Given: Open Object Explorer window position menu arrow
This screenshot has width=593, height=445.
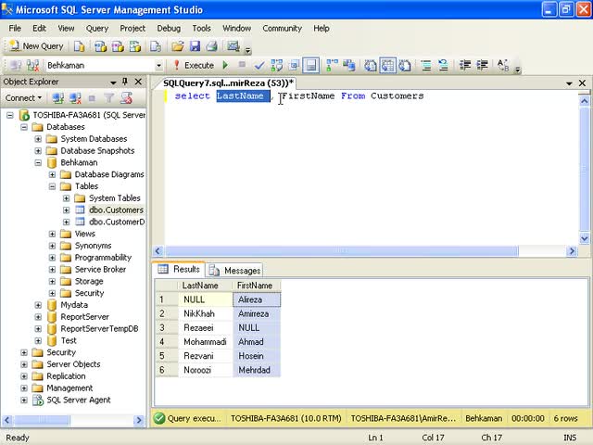Looking at the screenshot, I should click(113, 83).
